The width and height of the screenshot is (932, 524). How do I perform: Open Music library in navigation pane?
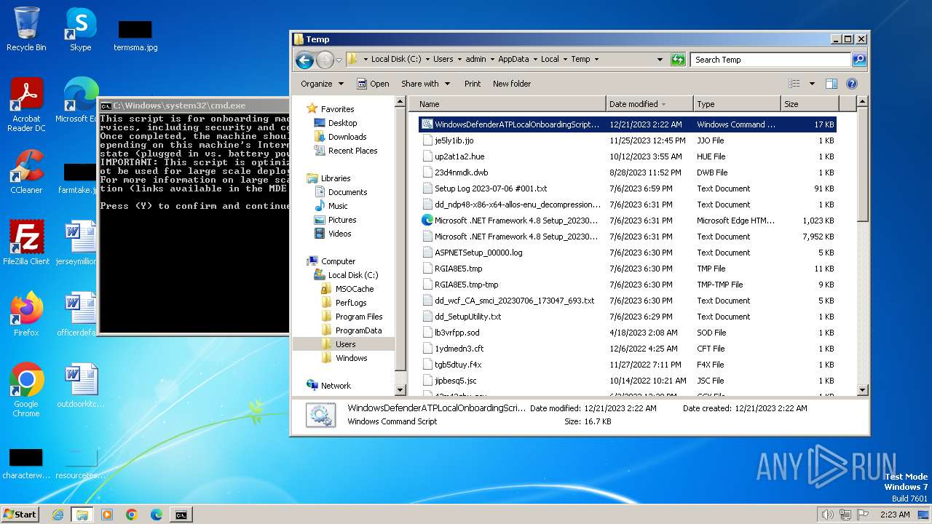point(338,206)
